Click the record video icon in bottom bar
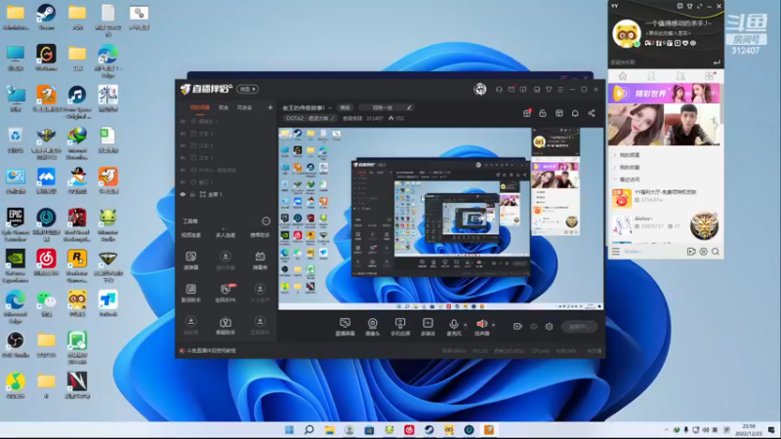Image resolution: width=781 pixels, height=439 pixels. [517, 327]
